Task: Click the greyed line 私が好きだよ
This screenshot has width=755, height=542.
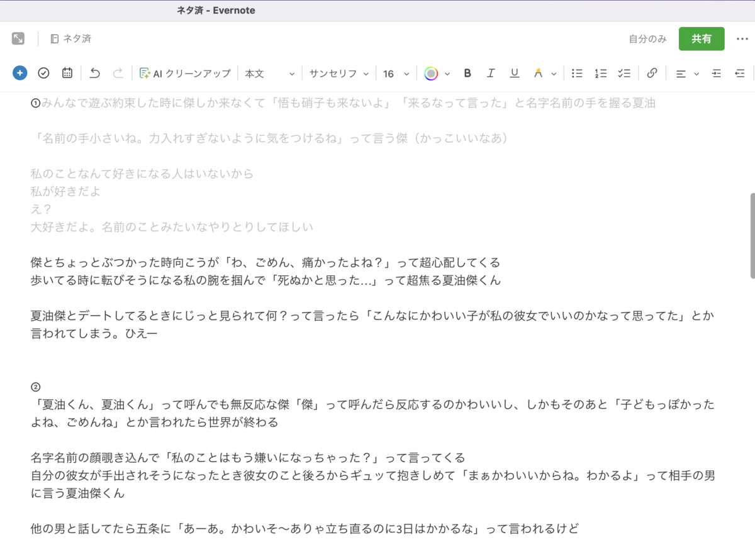Action: click(x=65, y=191)
